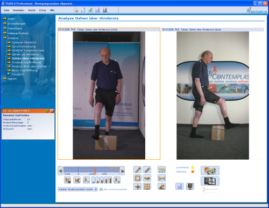Click the bar chart toolbar icon
269x208 pixels.
pos(105,10)
